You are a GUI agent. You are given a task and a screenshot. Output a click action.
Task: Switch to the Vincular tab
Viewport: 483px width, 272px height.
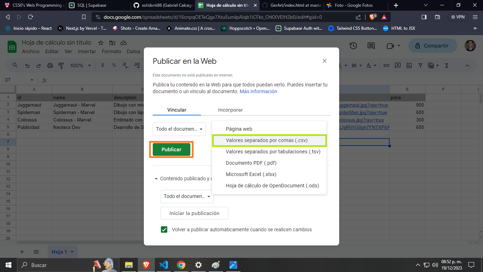tap(177, 110)
